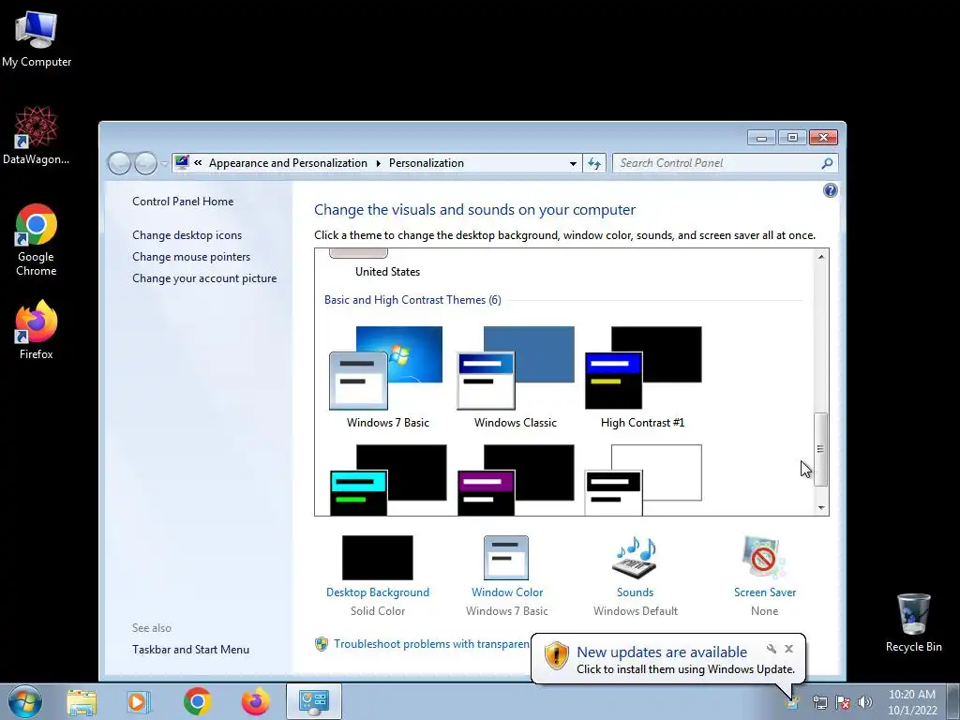Image resolution: width=960 pixels, height=720 pixels.
Task: Click Change desktop icons link
Action: pyautogui.click(x=187, y=235)
